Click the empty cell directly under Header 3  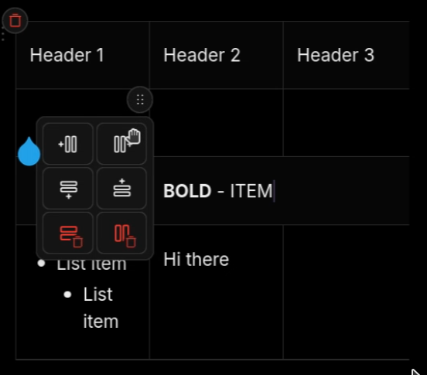pos(347,123)
